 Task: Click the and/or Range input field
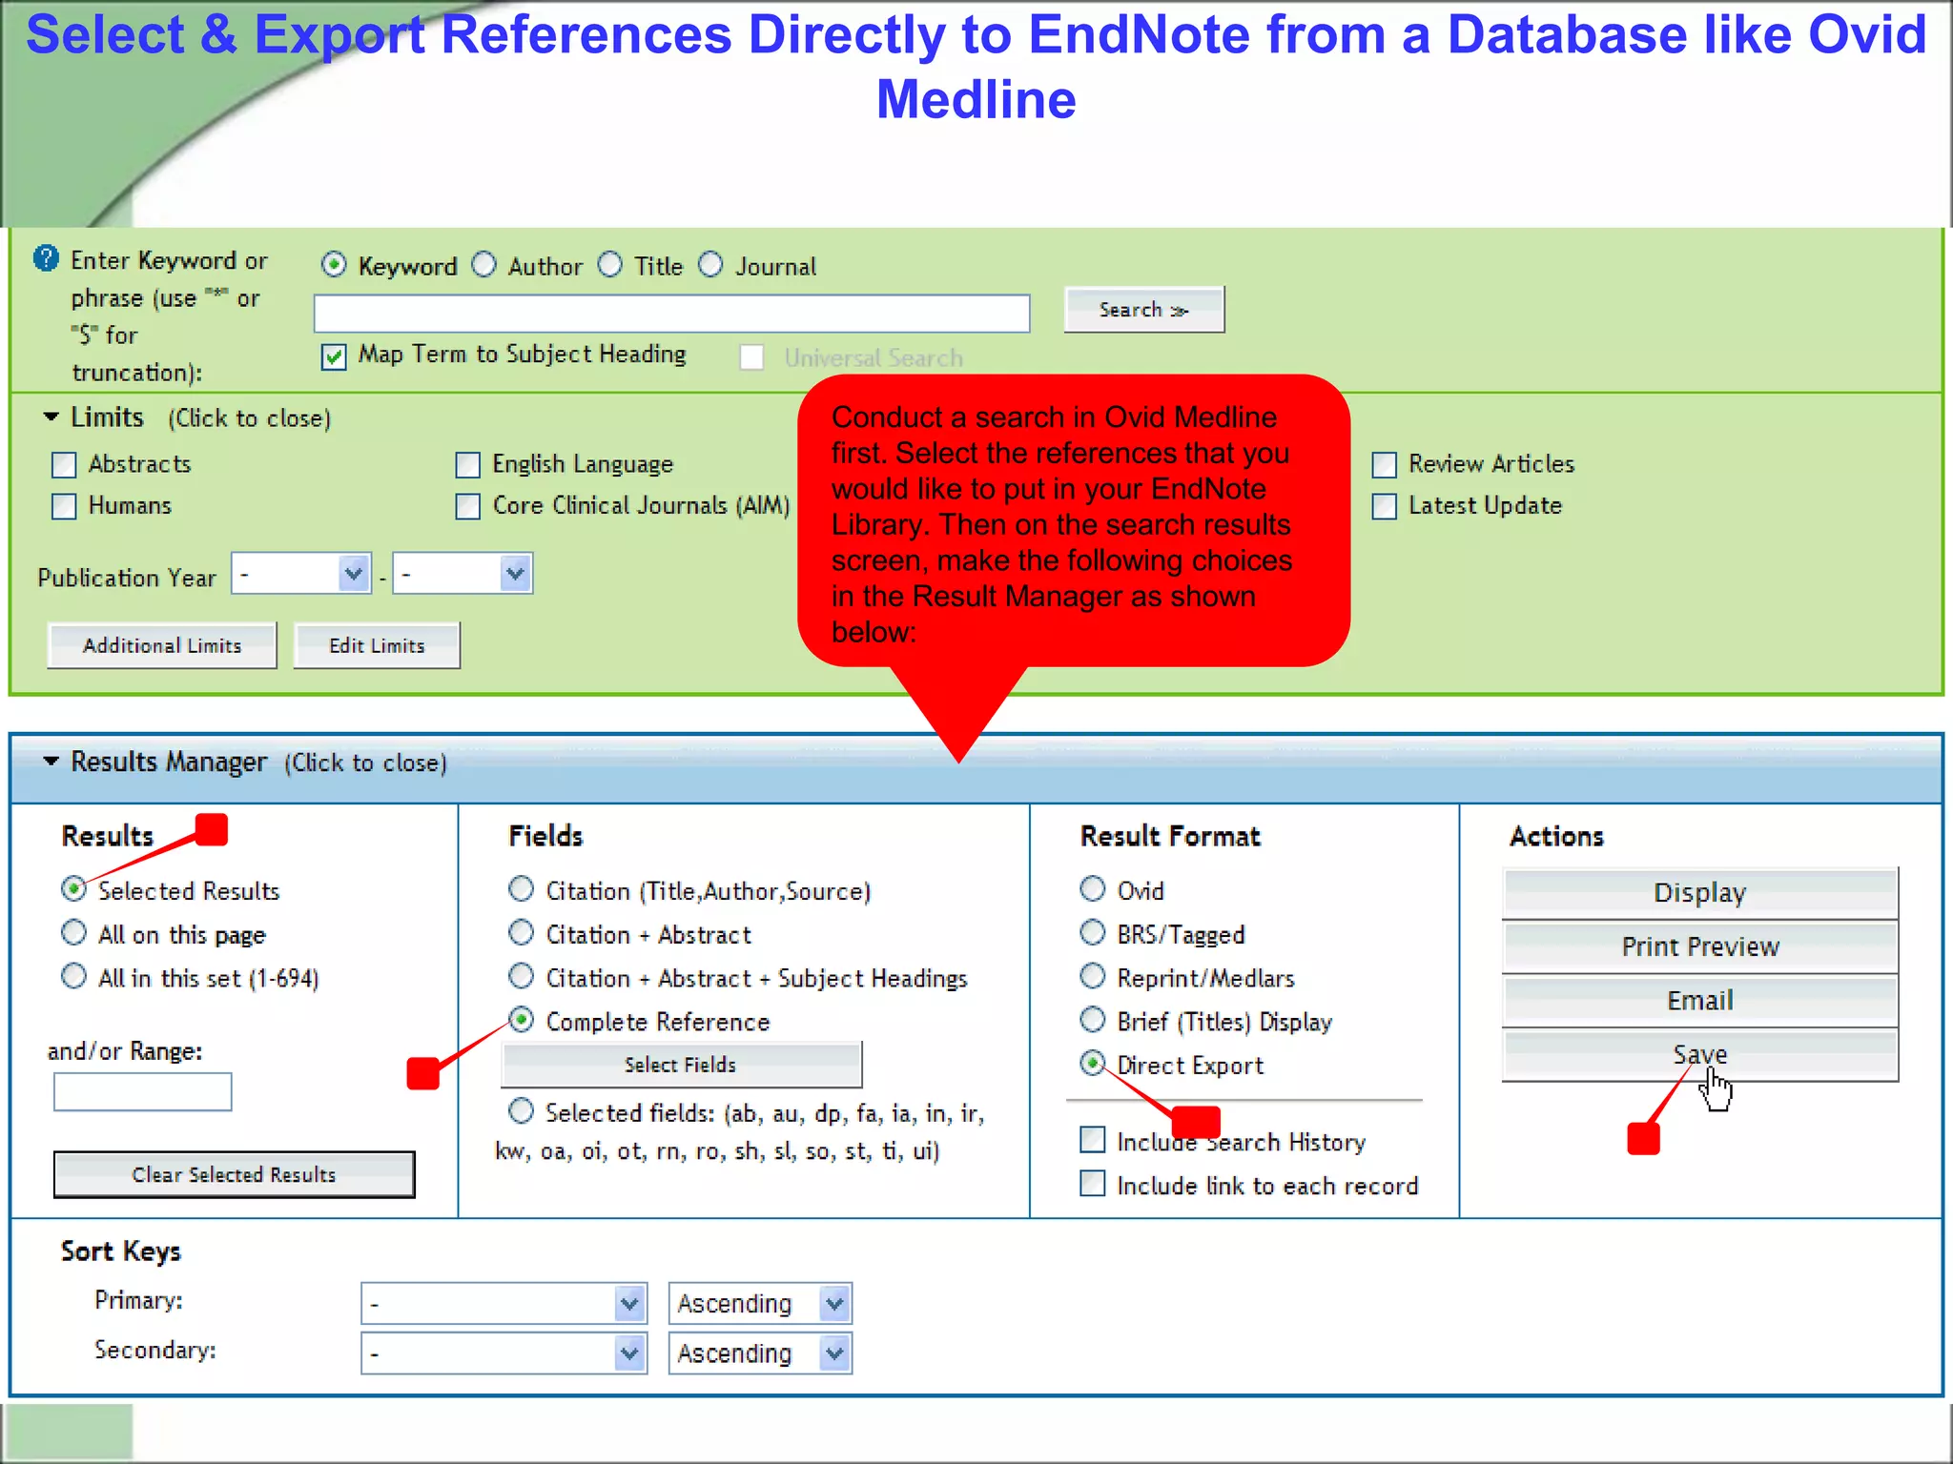click(143, 1091)
